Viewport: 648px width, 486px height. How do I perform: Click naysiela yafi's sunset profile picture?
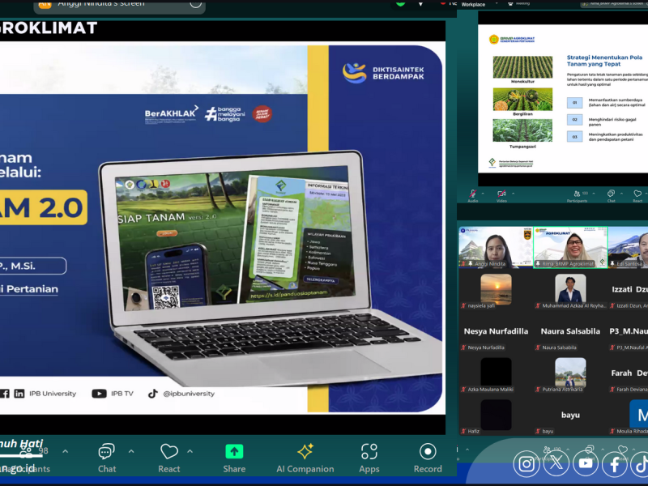496,289
